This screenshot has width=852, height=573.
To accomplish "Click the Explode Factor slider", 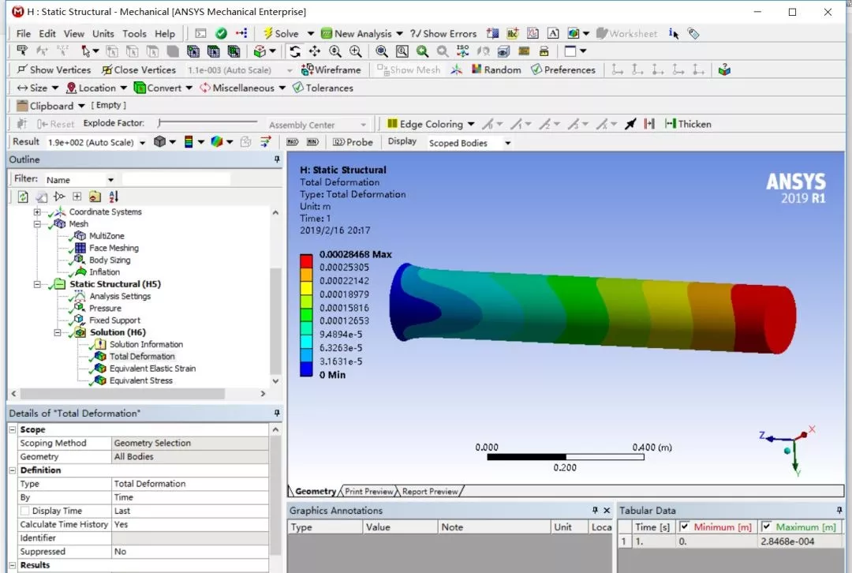I will pyautogui.click(x=207, y=123).
